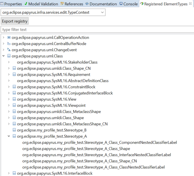Select org.eclipse.papyrus.uml.CallOperationAction row

pos(50,37)
